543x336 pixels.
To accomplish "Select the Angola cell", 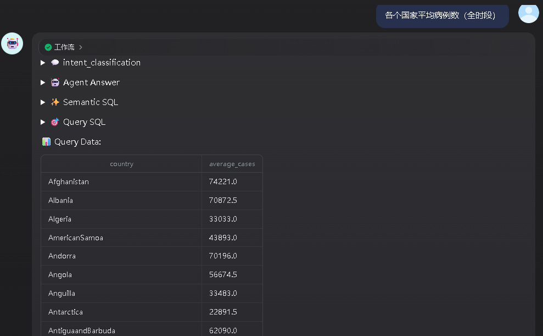I will tap(121, 274).
